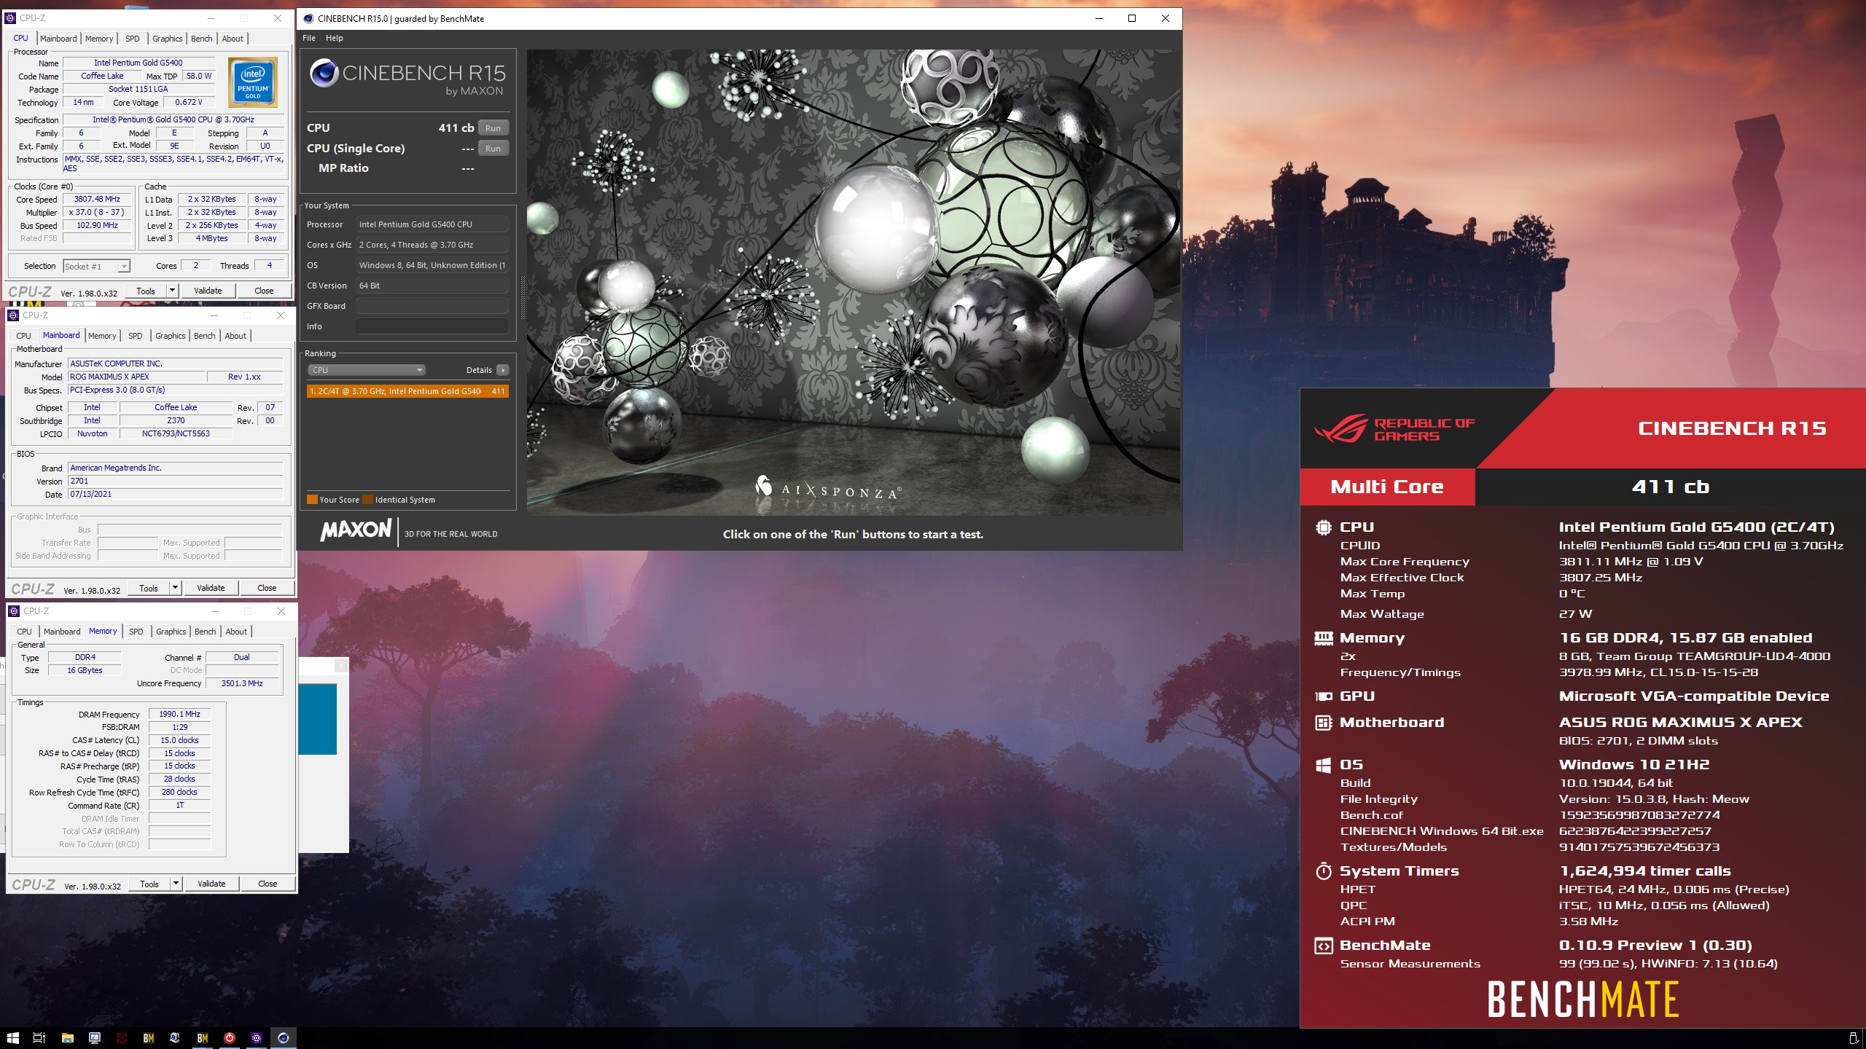Open File Explorer from the taskbar
Screen dimensions: 1866x1049
coord(67,1037)
